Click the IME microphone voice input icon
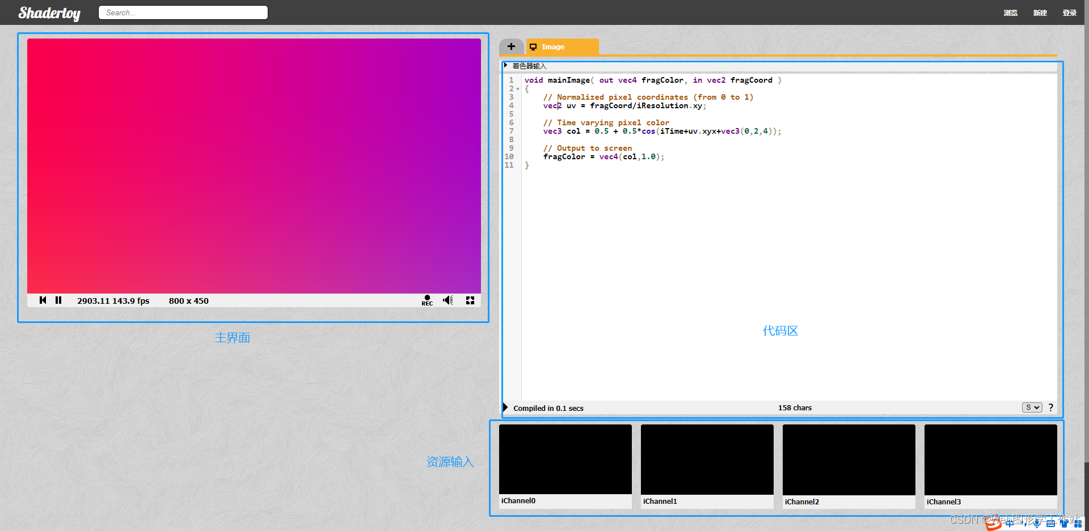Image resolution: width=1089 pixels, height=531 pixels. tap(1037, 524)
